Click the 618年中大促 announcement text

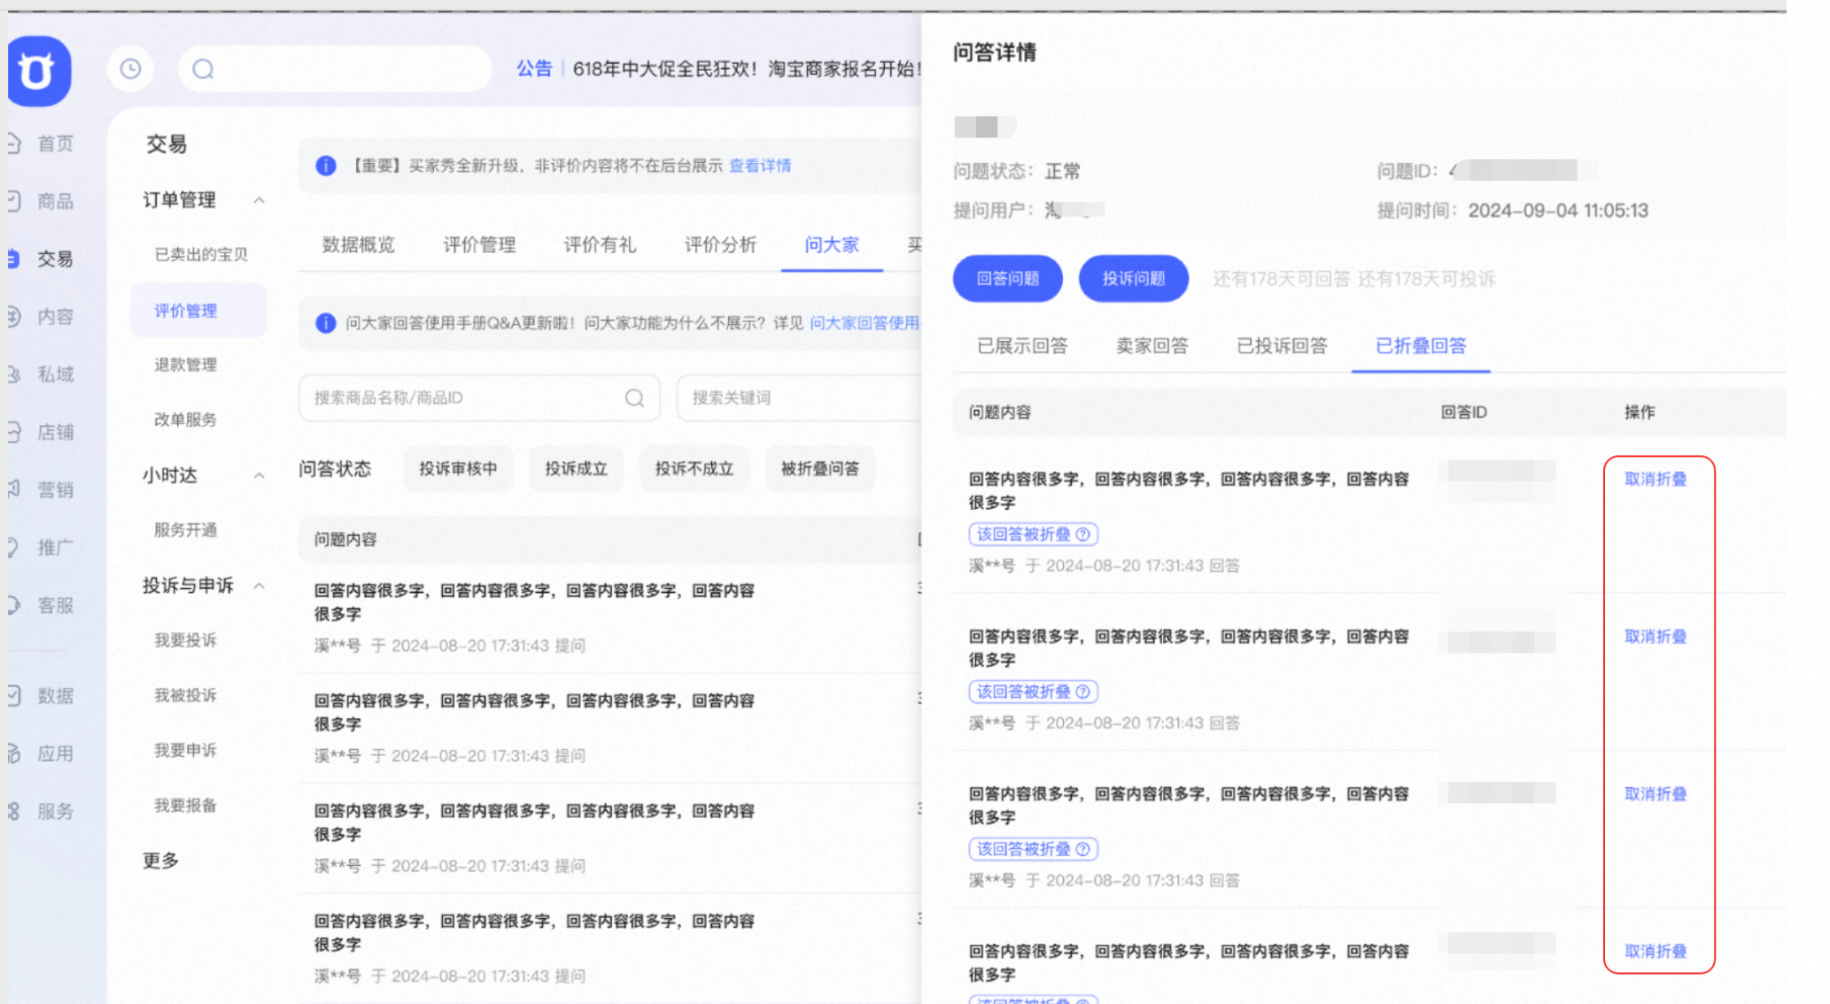747,69
